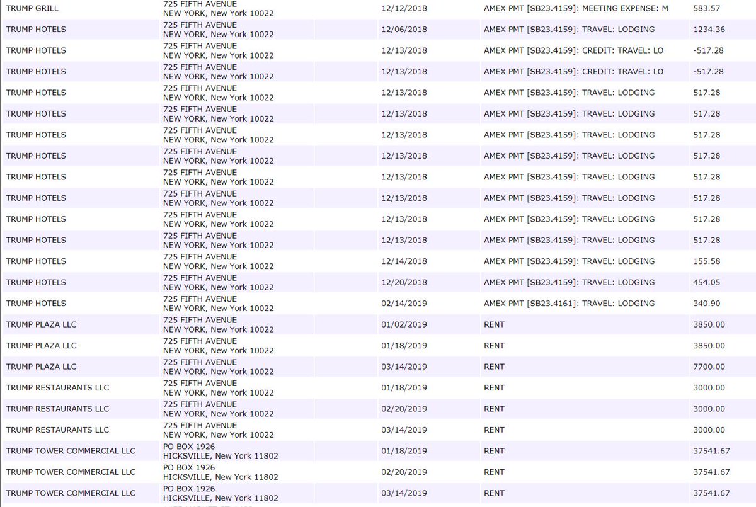756x507 pixels.
Task: Select 37541.67 in the 03/14/2019 row
Action: pos(711,493)
